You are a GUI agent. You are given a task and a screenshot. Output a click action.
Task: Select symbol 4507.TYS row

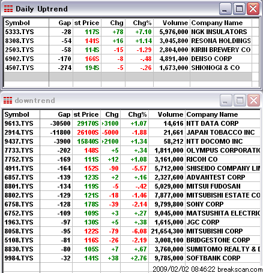click(x=19, y=68)
